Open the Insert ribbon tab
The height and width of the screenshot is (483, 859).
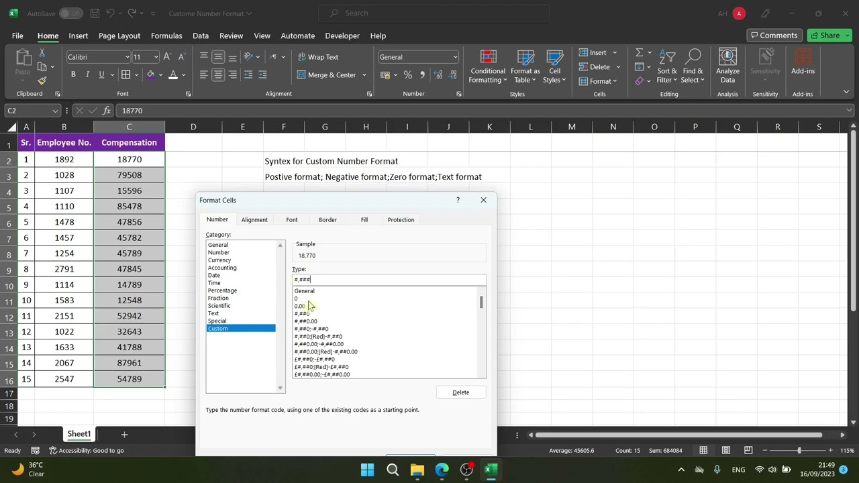click(x=78, y=36)
